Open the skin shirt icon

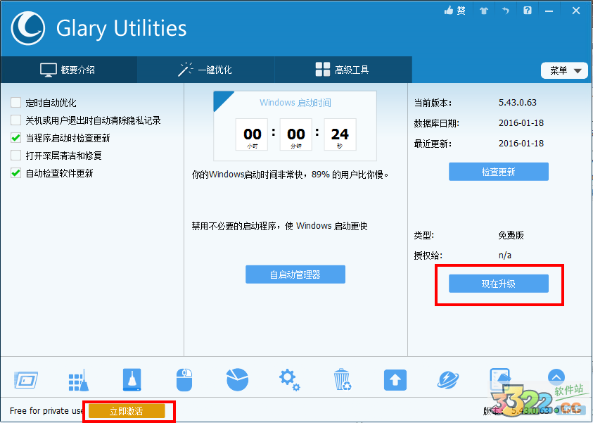point(484,11)
